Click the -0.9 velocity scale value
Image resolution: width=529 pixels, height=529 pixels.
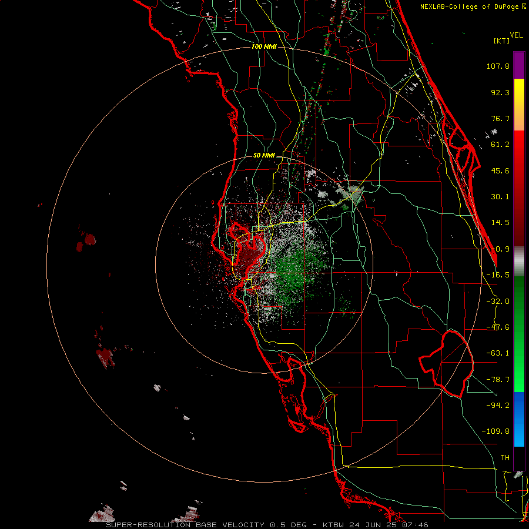pos(500,249)
